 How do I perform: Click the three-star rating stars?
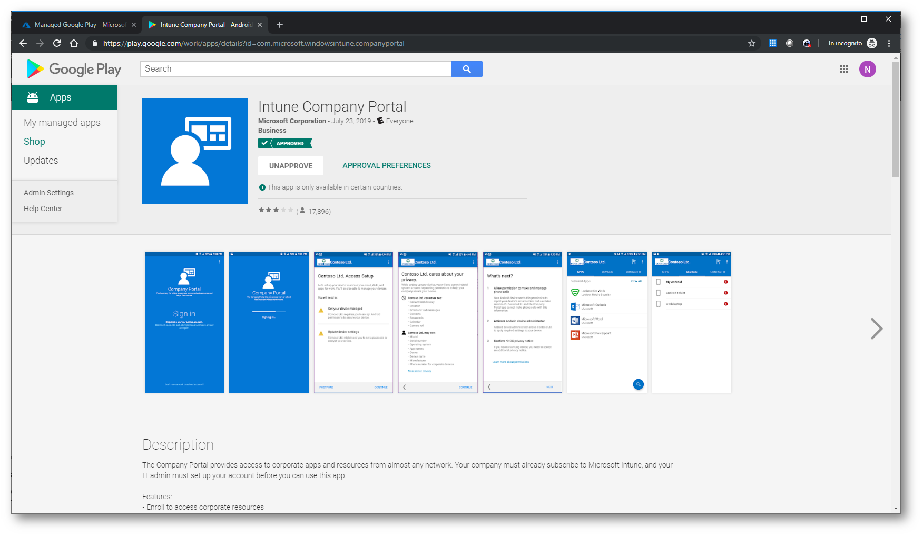point(276,210)
